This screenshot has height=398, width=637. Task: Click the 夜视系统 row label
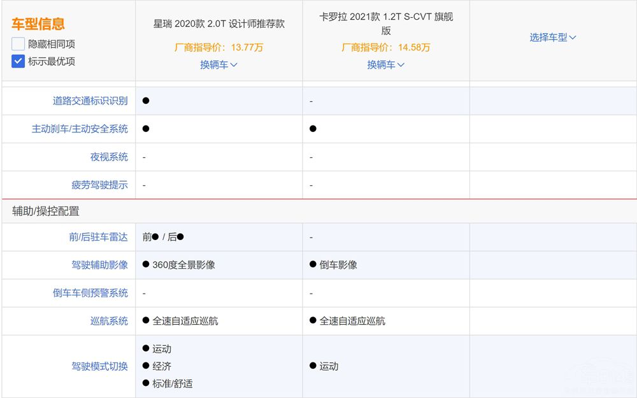point(108,157)
